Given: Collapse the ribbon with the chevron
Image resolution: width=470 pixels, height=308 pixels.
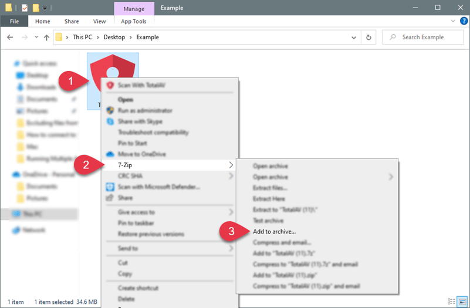Looking at the screenshot, I should [453, 21].
